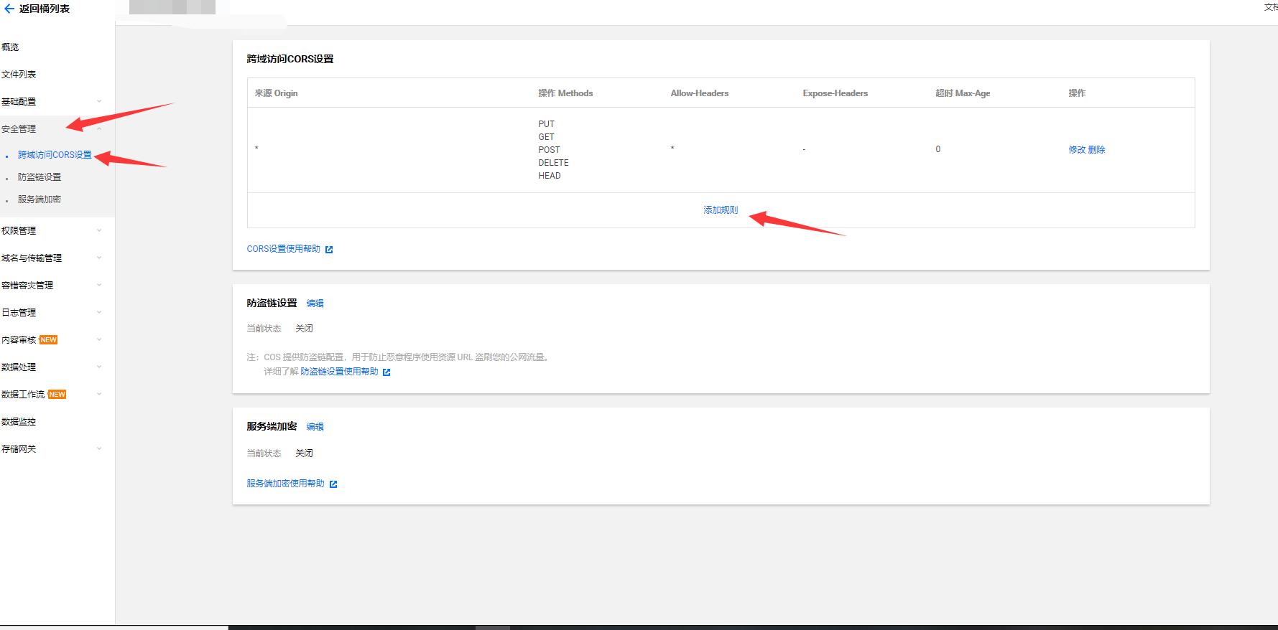The width and height of the screenshot is (1278, 630).
Task: Open 跨域访问CORS设置 submenu item
Action: pos(55,155)
